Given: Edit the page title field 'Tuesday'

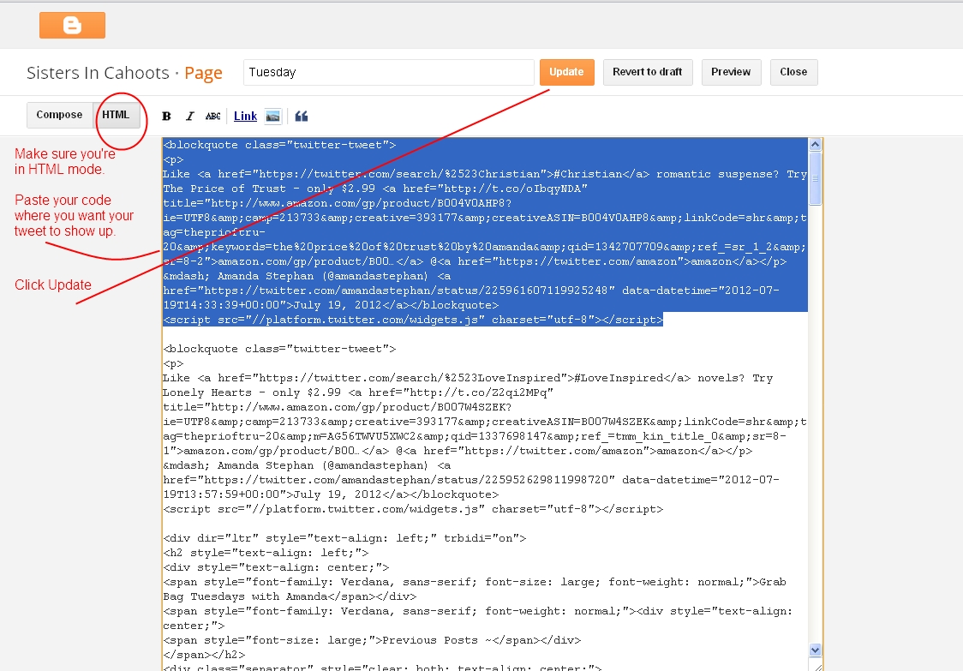Looking at the screenshot, I should pyautogui.click(x=389, y=73).
